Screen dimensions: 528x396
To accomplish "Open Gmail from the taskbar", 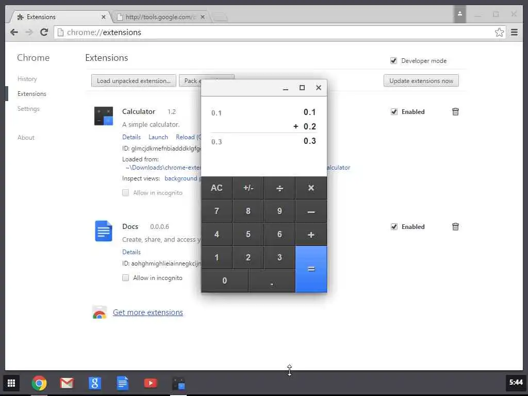I will coord(67,383).
